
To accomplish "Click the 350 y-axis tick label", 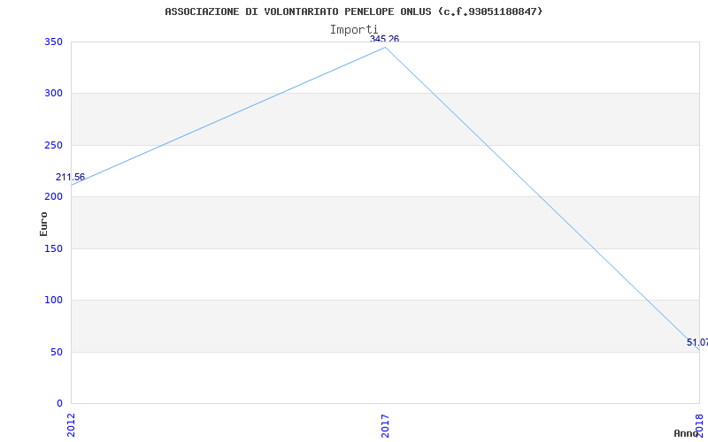I will click(53, 42).
